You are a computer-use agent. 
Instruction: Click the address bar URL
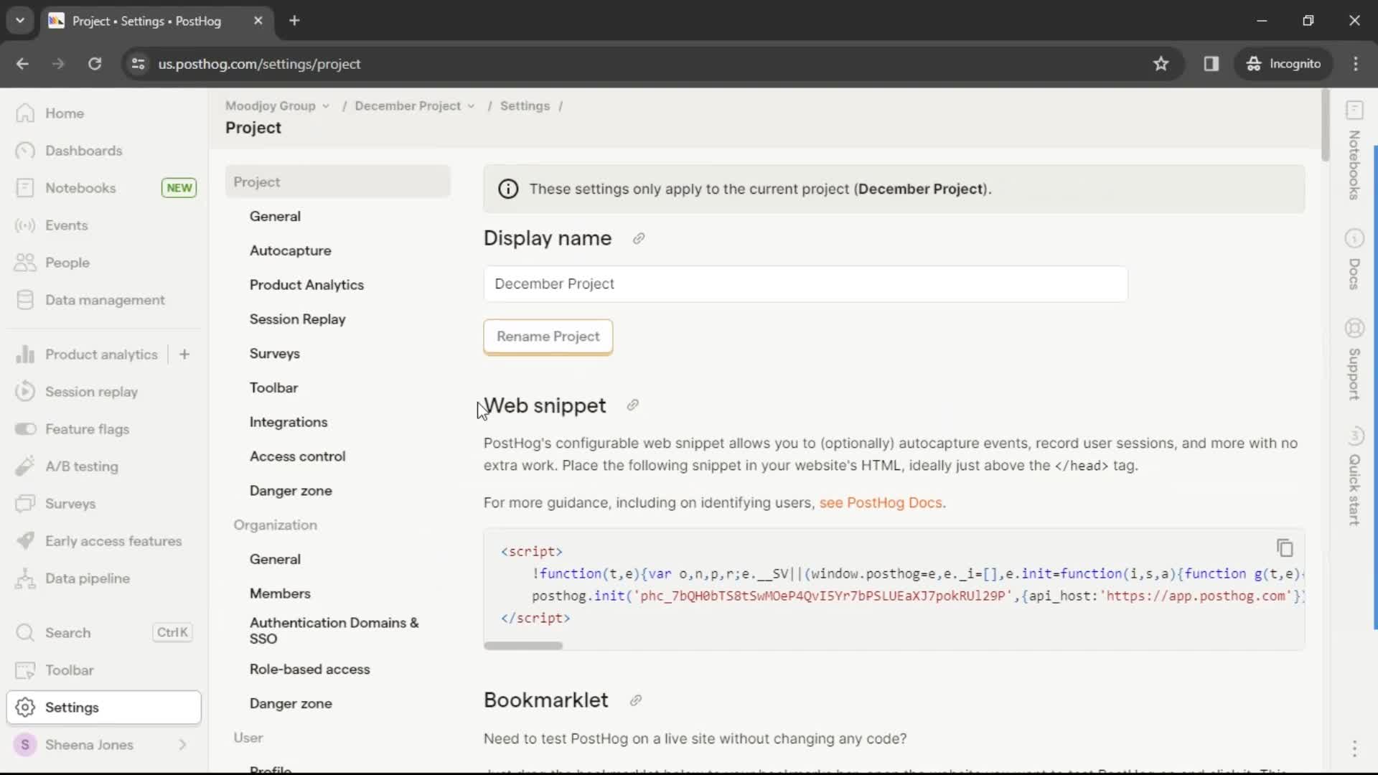[x=259, y=64]
